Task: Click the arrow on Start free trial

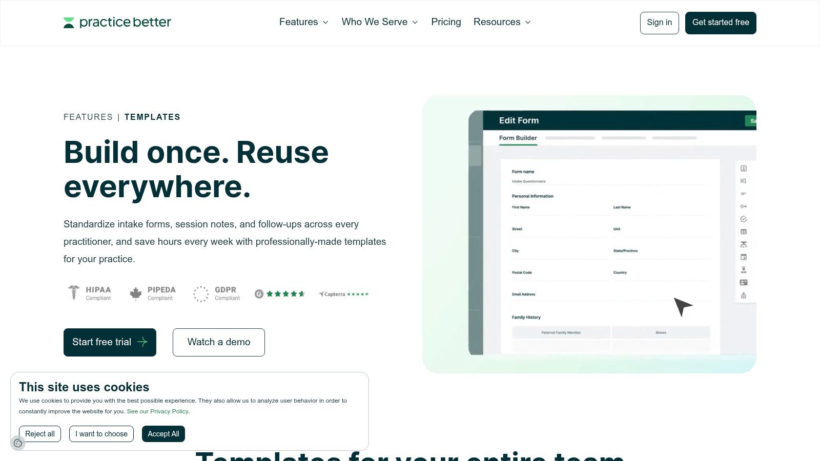Action: coord(142,342)
